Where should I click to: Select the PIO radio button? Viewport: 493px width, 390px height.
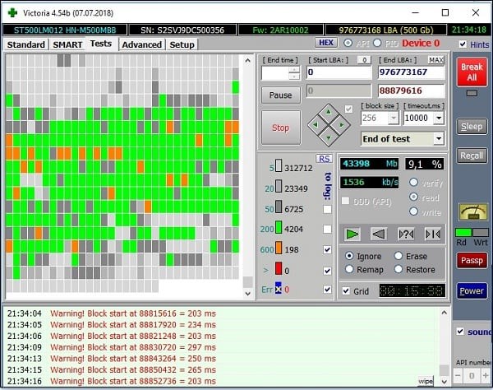[377, 43]
